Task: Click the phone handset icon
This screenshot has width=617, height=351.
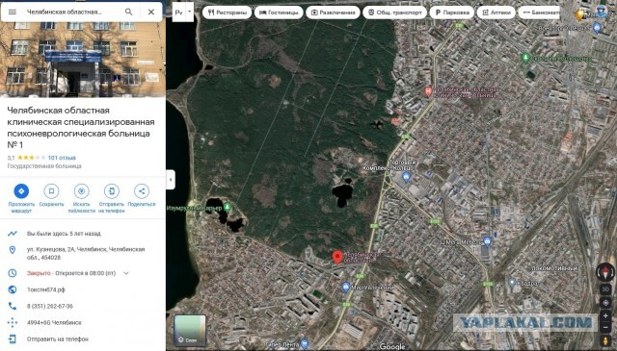Action: click(x=13, y=306)
